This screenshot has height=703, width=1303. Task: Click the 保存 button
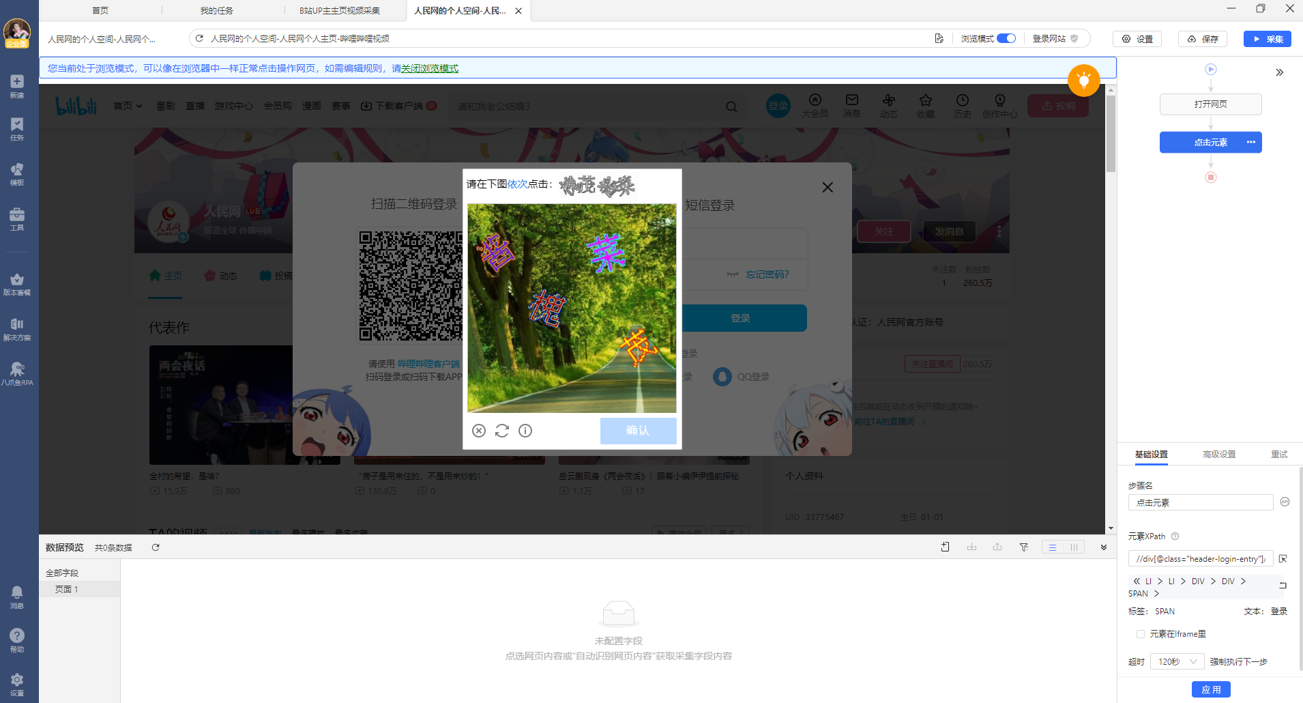click(x=1203, y=39)
